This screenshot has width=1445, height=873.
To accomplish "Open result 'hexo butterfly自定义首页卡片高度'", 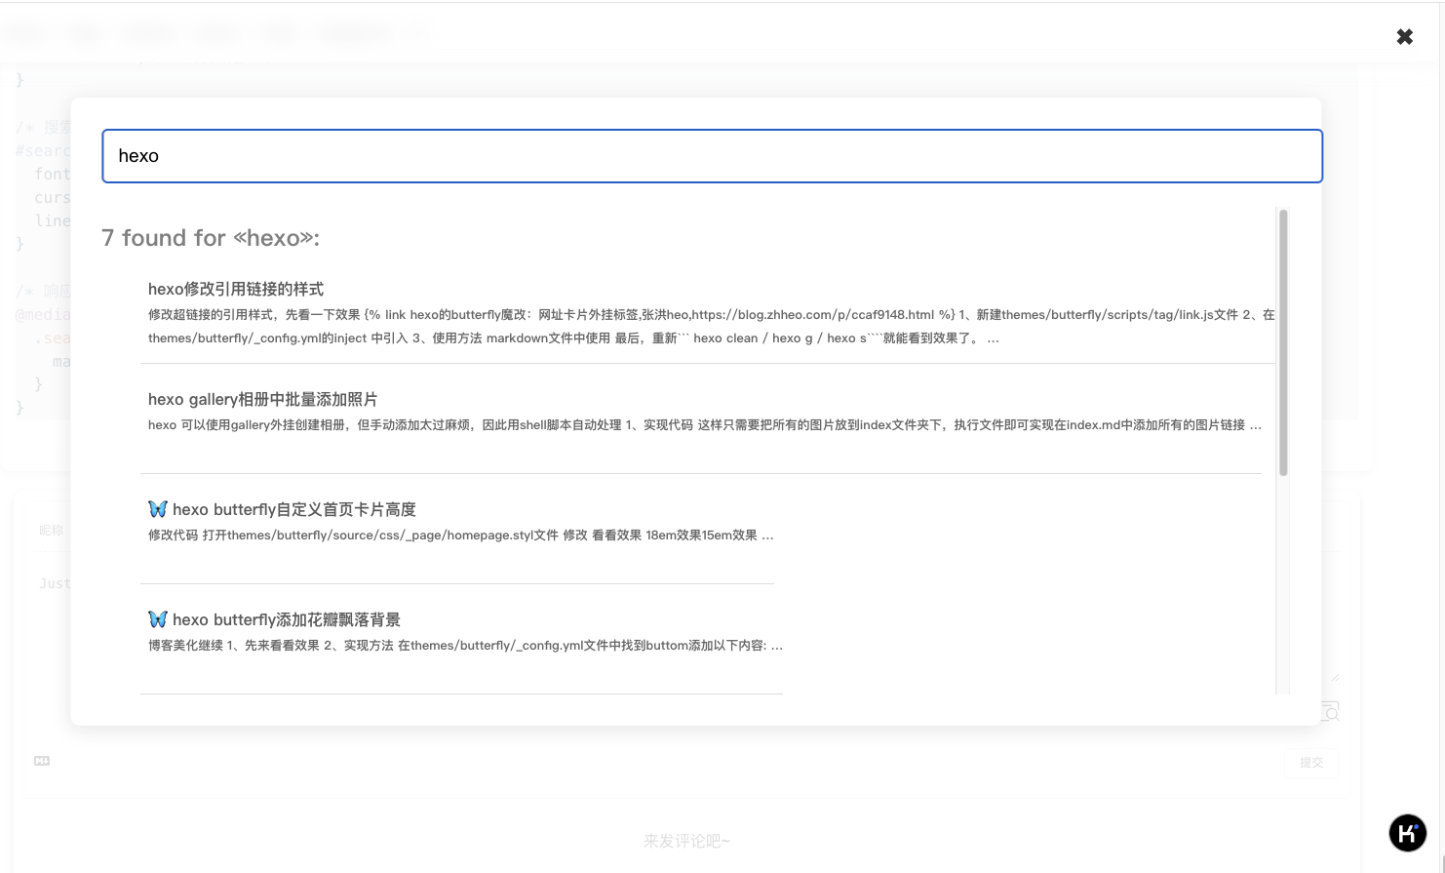I will (293, 509).
